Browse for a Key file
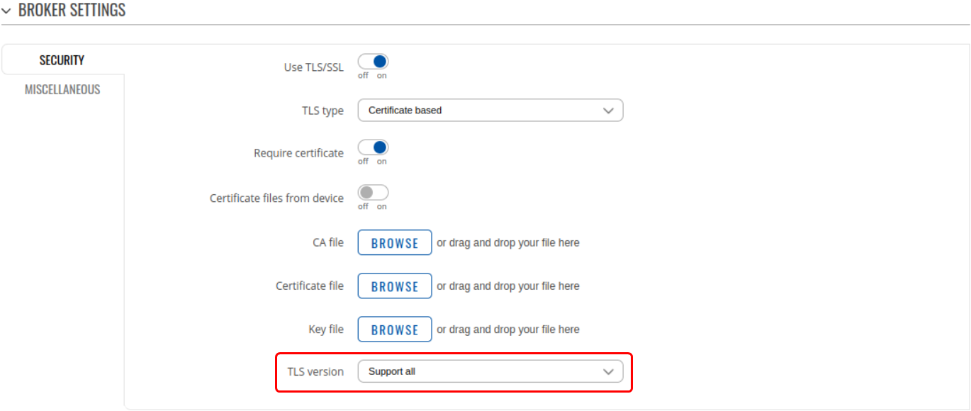Image resolution: width=971 pixels, height=411 pixels. pos(395,330)
